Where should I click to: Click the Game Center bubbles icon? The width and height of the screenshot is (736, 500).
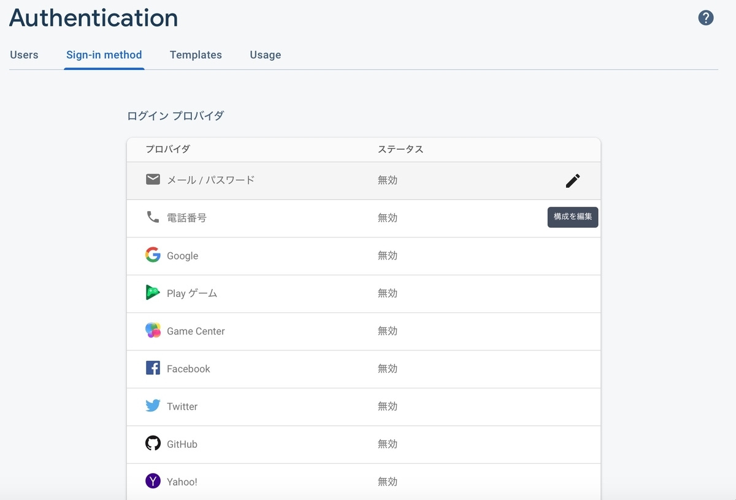pyautogui.click(x=153, y=330)
